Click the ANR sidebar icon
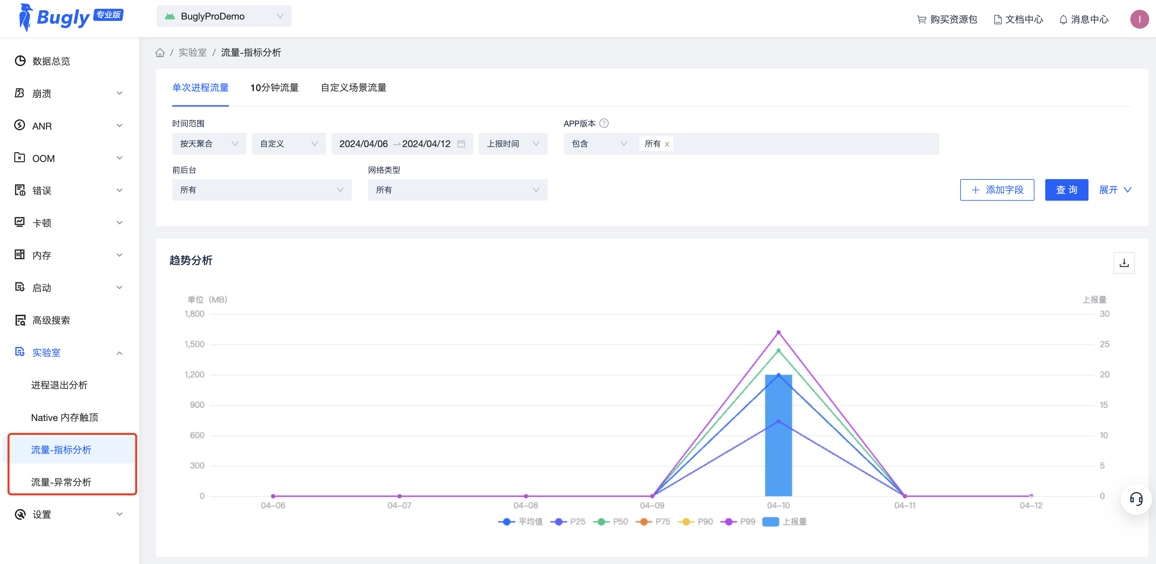The width and height of the screenshot is (1156, 564). click(20, 125)
